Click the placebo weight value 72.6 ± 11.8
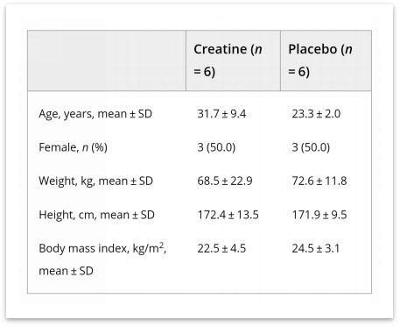Image resolution: width=400 pixels, height=327 pixels. coord(319,181)
